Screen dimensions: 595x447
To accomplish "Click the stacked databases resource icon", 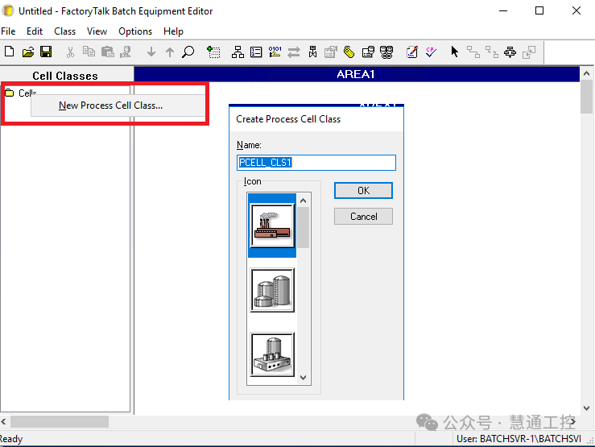I will click(386, 52).
